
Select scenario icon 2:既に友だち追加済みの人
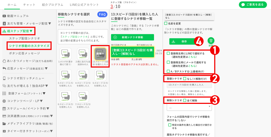click(83, 54)
